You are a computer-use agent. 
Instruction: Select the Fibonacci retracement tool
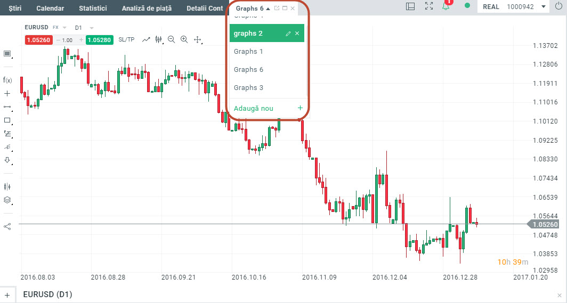(7, 134)
